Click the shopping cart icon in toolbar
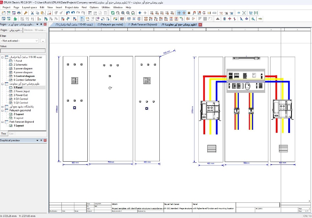The width and height of the screenshot is (312, 218). (x=251, y=13)
